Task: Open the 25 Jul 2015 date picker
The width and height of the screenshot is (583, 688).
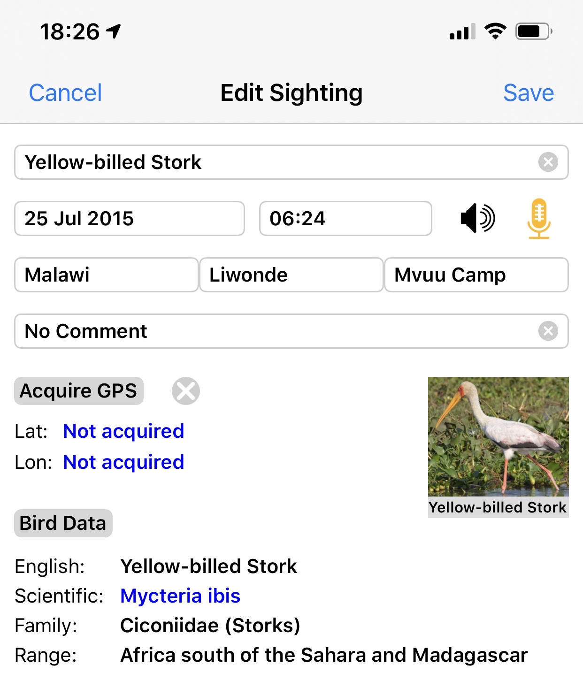Action: tap(130, 219)
